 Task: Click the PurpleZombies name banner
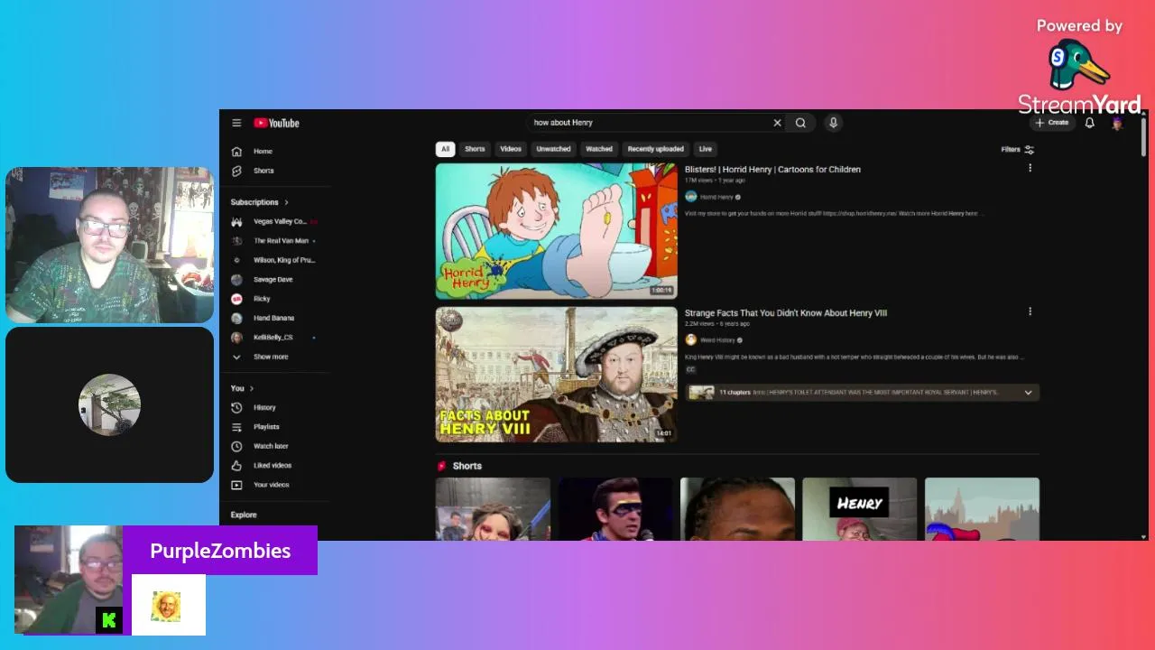tap(220, 551)
